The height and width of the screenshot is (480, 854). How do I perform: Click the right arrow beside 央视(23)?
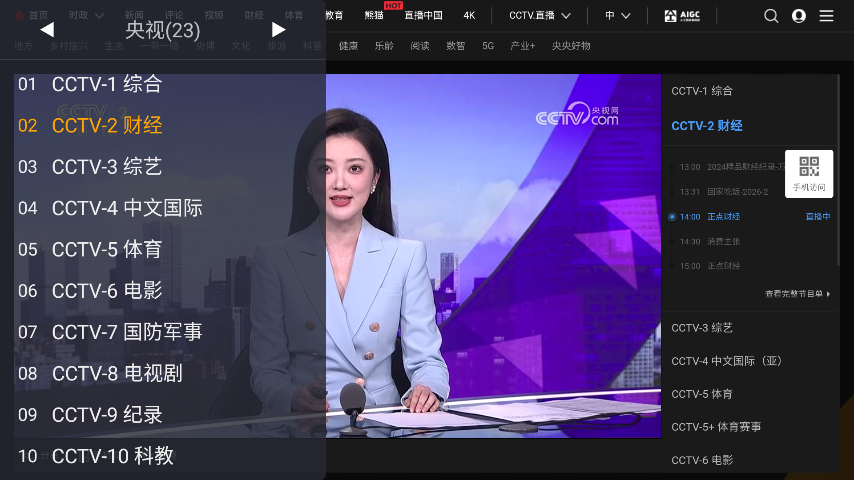pyautogui.click(x=279, y=29)
